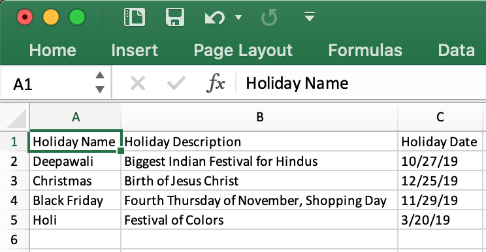Switch to the Formulas tab
486x252 pixels.
(x=365, y=50)
